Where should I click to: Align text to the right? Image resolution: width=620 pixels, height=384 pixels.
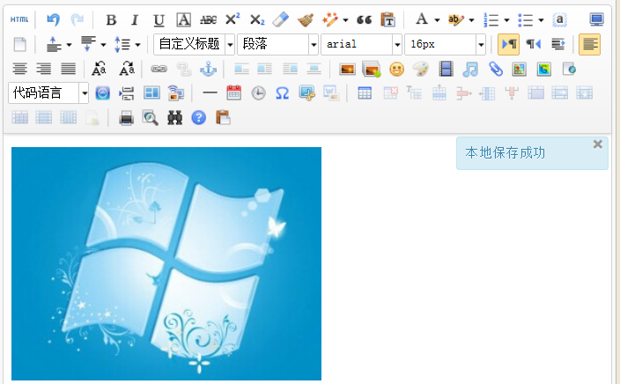tap(44, 69)
